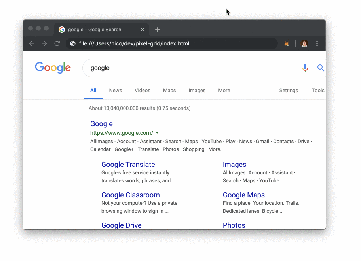Image resolution: width=361 pixels, height=261 pixels.
Task: Click text "Not your computer? Use a private"
Action: coord(139,203)
